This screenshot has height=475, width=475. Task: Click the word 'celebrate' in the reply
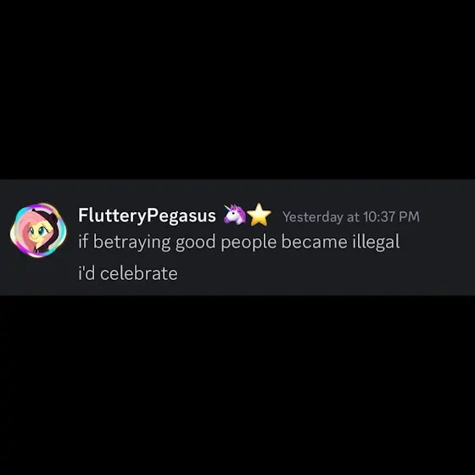tap(139, 273)
